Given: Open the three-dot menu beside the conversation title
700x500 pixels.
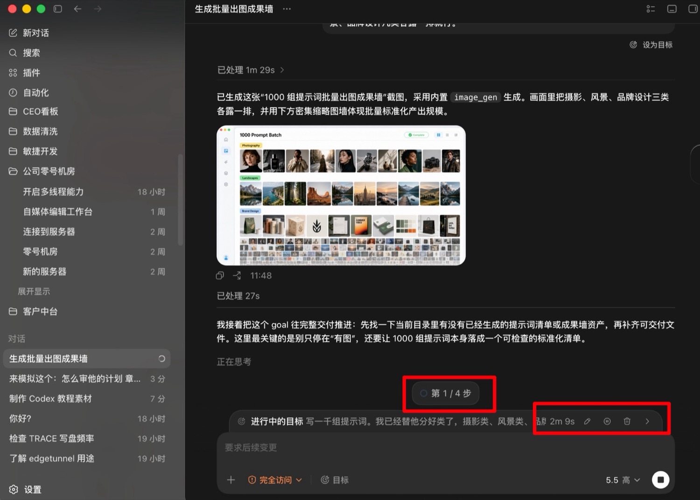Looking at the screenshot, I should (287, 9).
